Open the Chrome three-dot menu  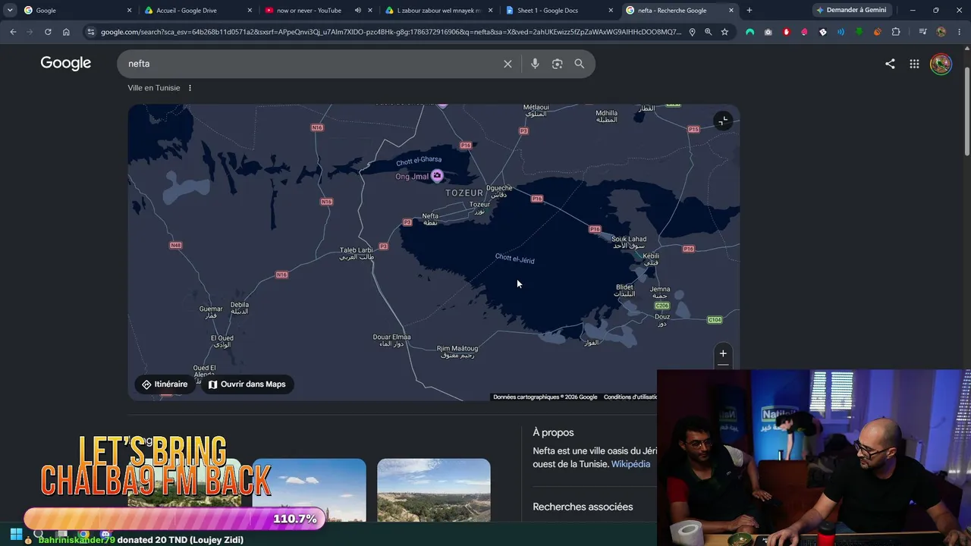(959, 32)
